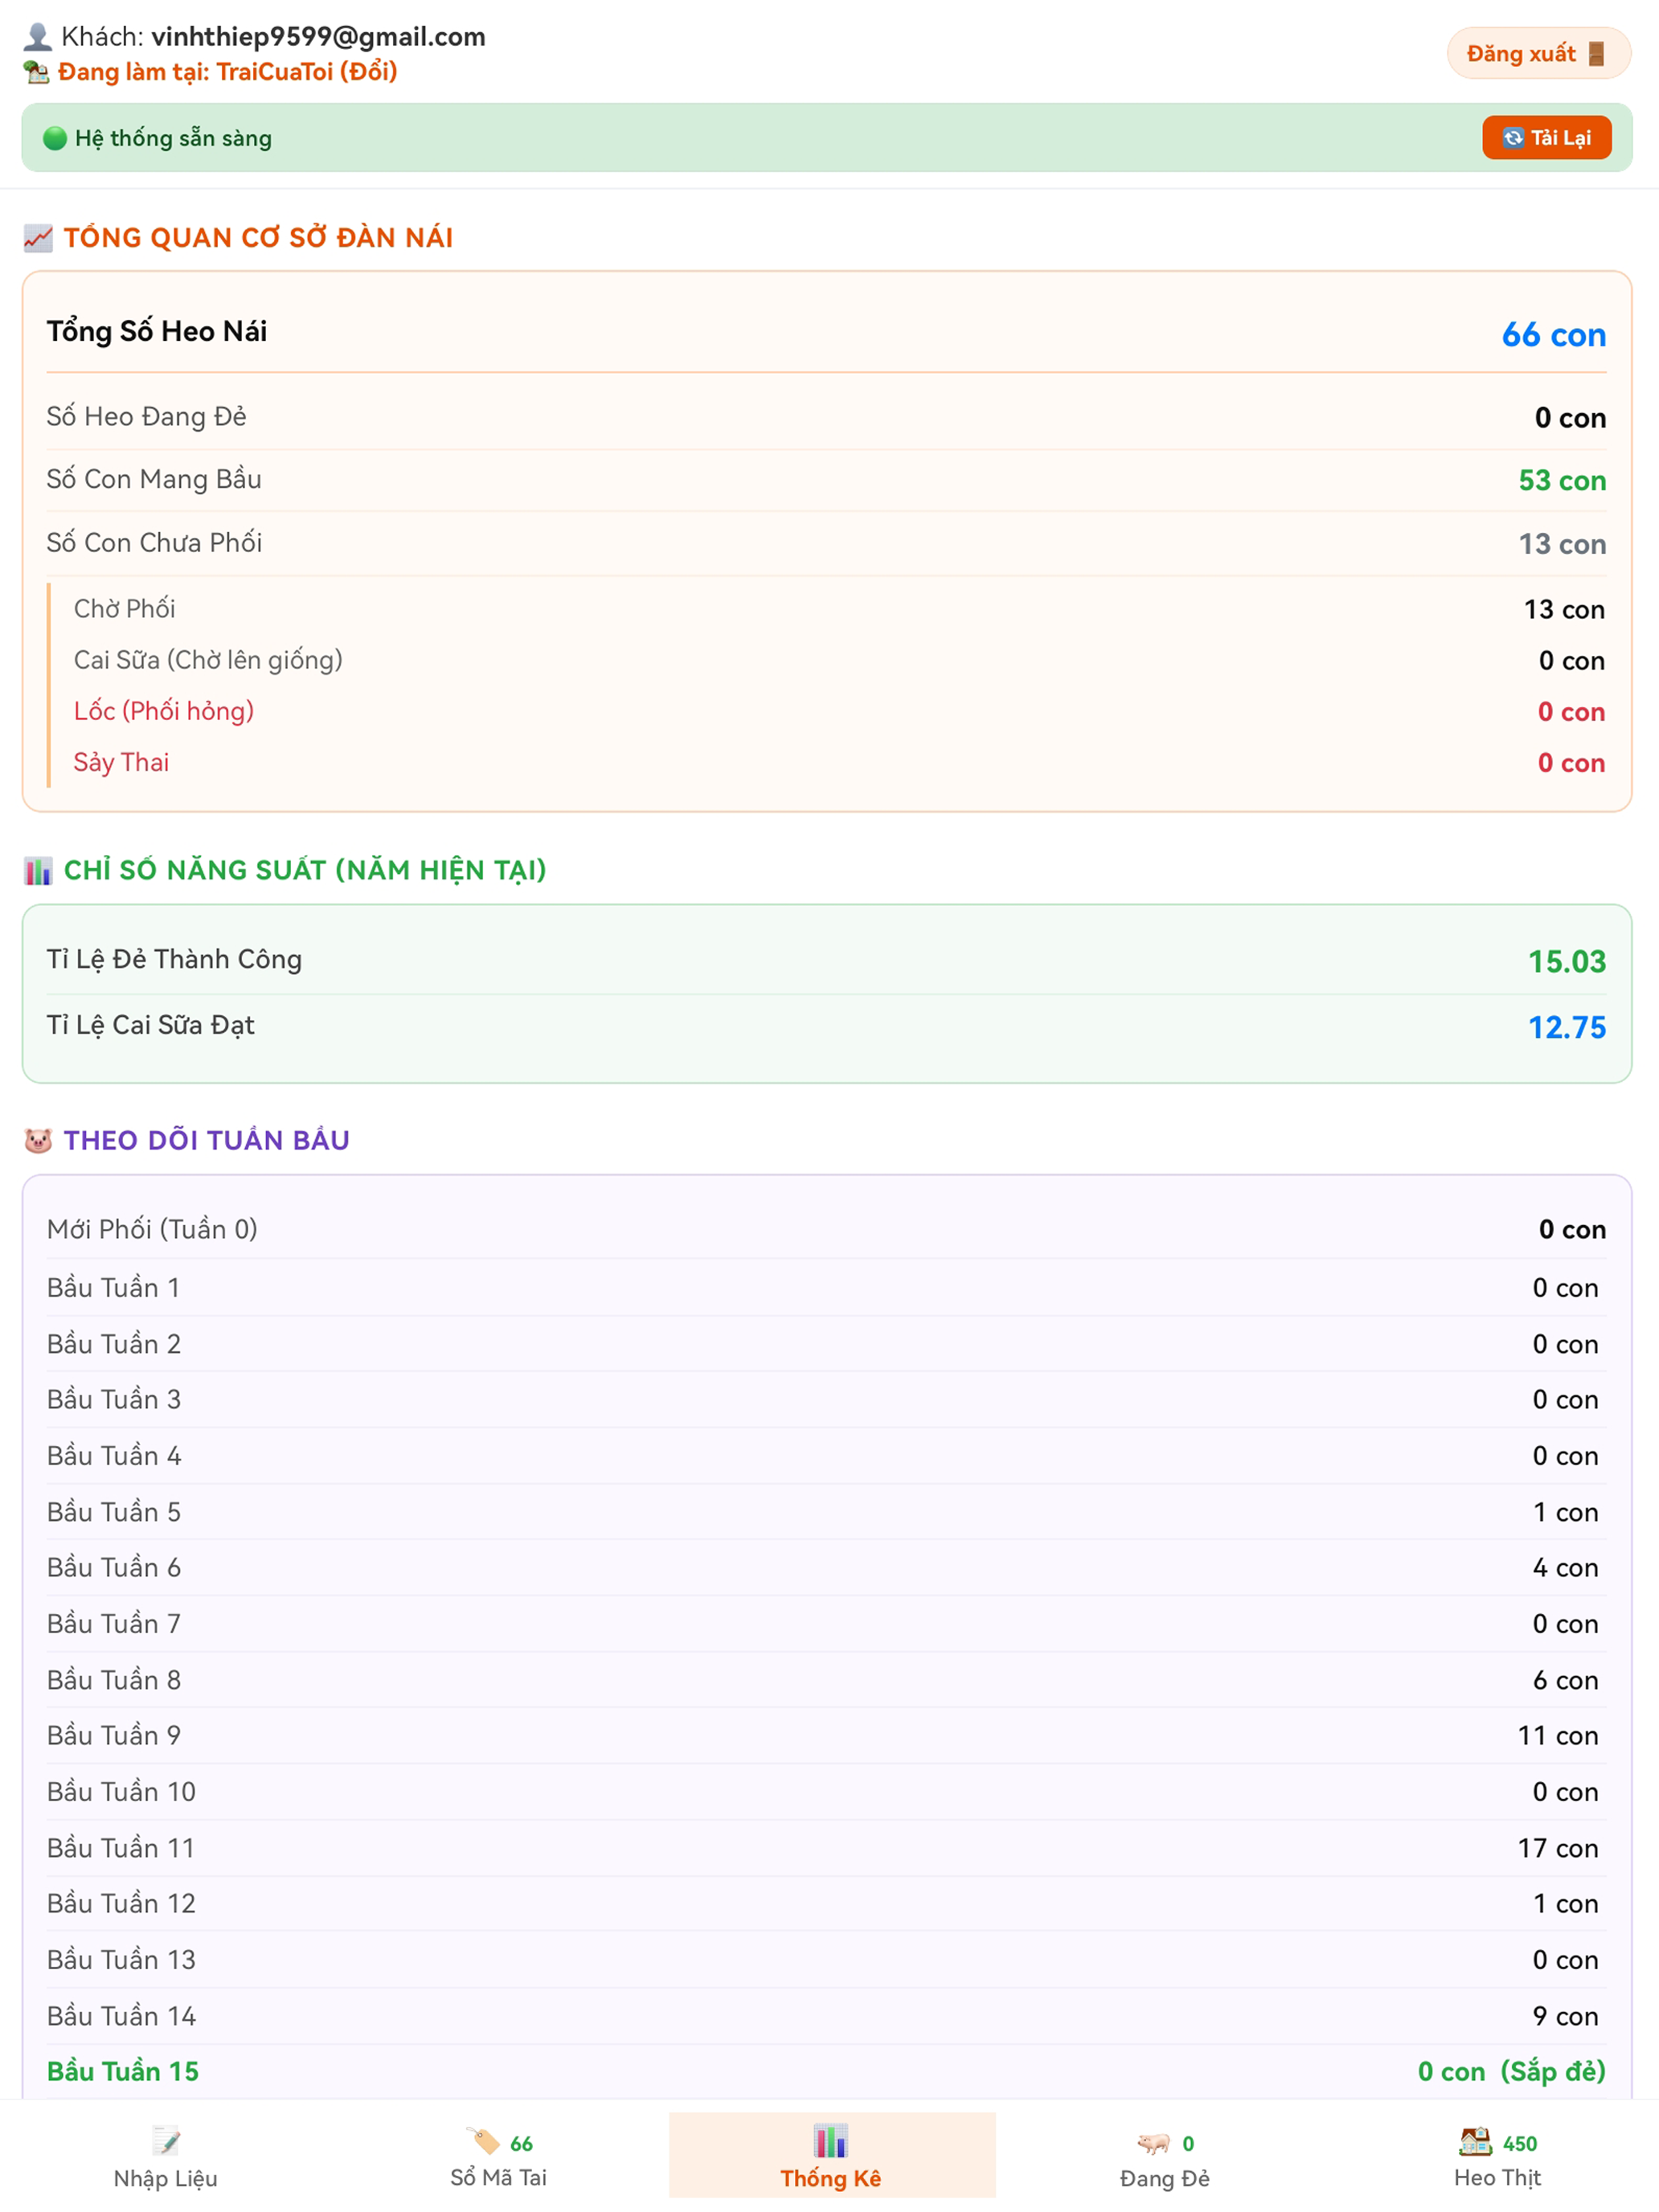Click the 'Số Heo Đang Đẻ' row label
The height and width of the screenshot is (2212, 1659).
[x=146, y=416]
